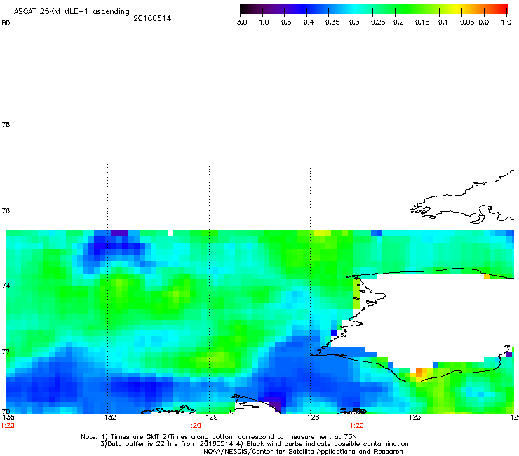
Task: Click the 1.0 label at the scale's end
Action: point(506,22)
